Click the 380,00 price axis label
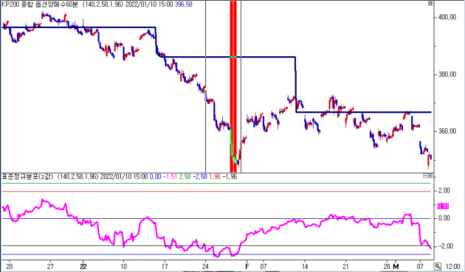 click(447, 74)
